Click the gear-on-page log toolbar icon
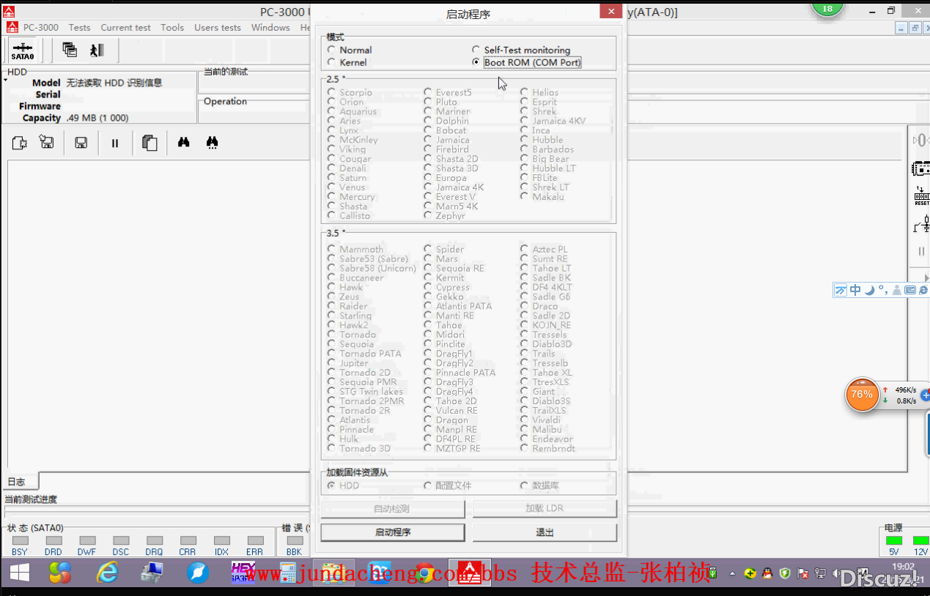The image size is (930, 596). [20, 143]
